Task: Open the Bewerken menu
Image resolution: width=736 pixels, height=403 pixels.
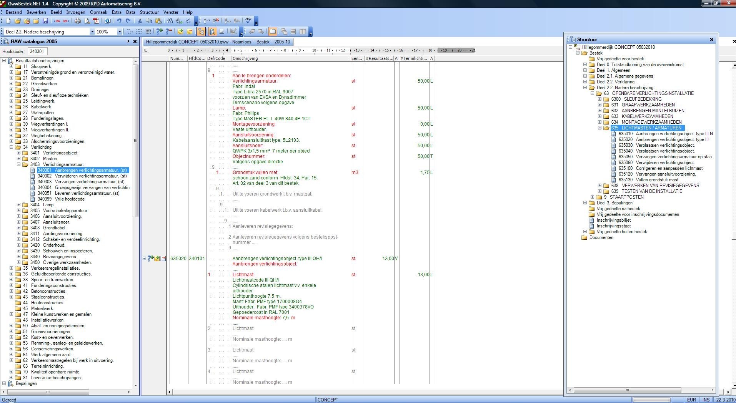Action: 36,12
